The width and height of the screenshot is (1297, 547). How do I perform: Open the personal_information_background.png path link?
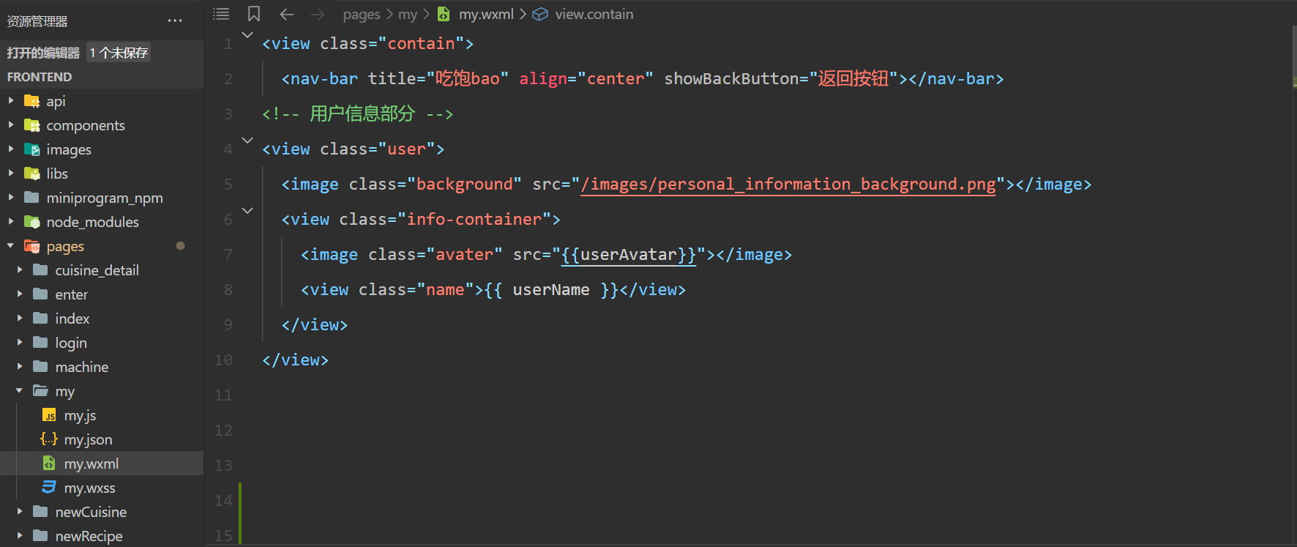pyautogui.click(x=788, y=185)
